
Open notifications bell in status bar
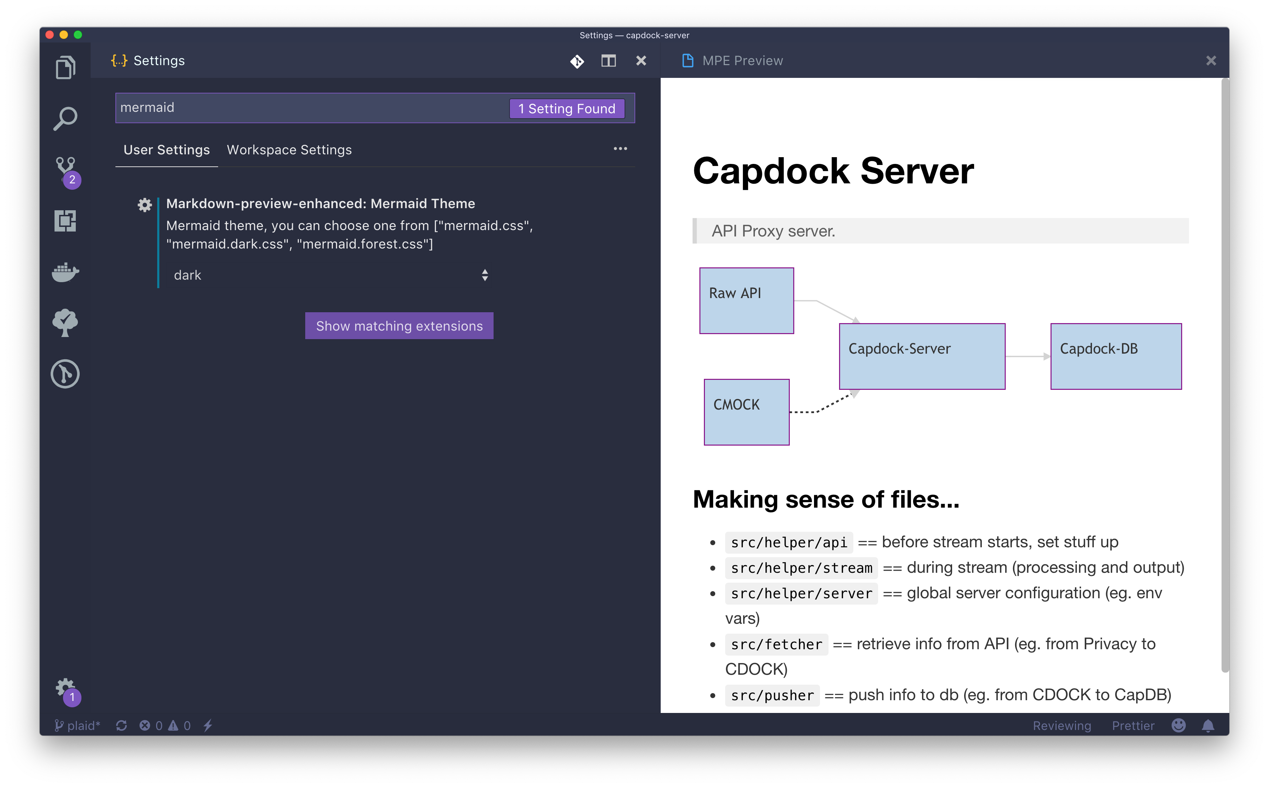[1208, 725]
